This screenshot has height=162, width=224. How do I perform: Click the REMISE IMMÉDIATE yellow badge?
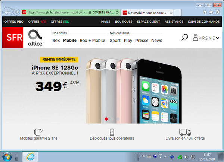tap(59, 60)
